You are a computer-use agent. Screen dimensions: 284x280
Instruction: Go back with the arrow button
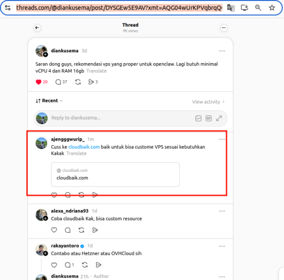tap(37, 28)
